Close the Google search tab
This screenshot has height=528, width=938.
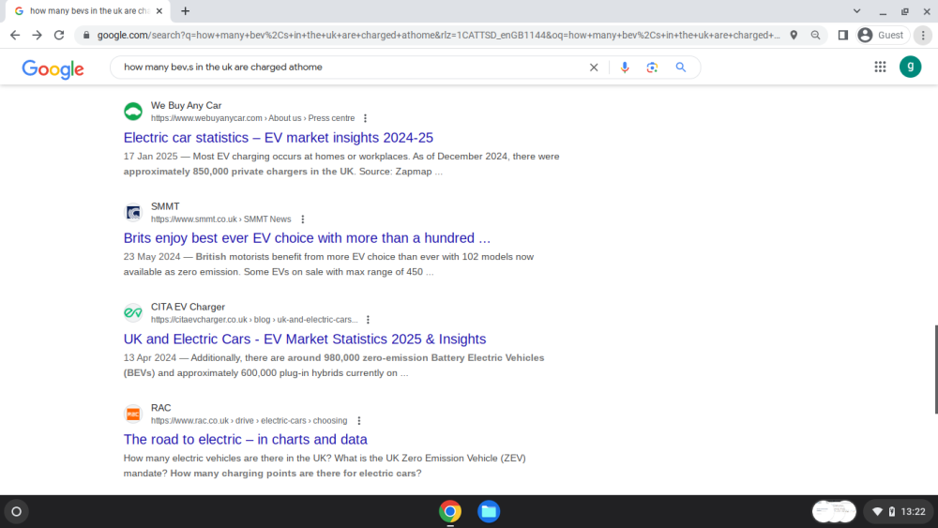(x=159, y=10)
